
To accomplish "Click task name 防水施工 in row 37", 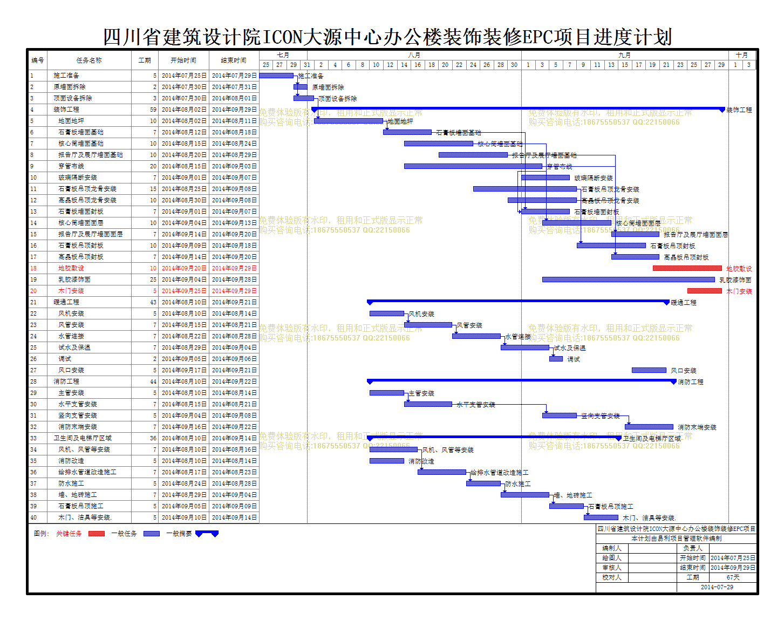I will (x=71, y=483).
